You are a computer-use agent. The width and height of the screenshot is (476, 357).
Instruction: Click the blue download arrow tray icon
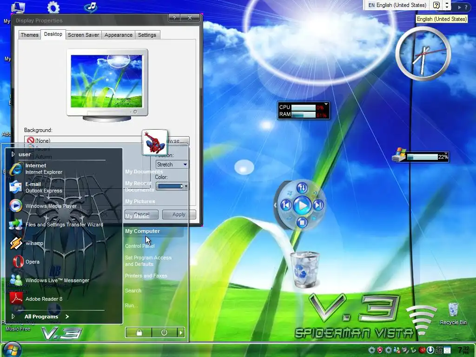(430, 350)
